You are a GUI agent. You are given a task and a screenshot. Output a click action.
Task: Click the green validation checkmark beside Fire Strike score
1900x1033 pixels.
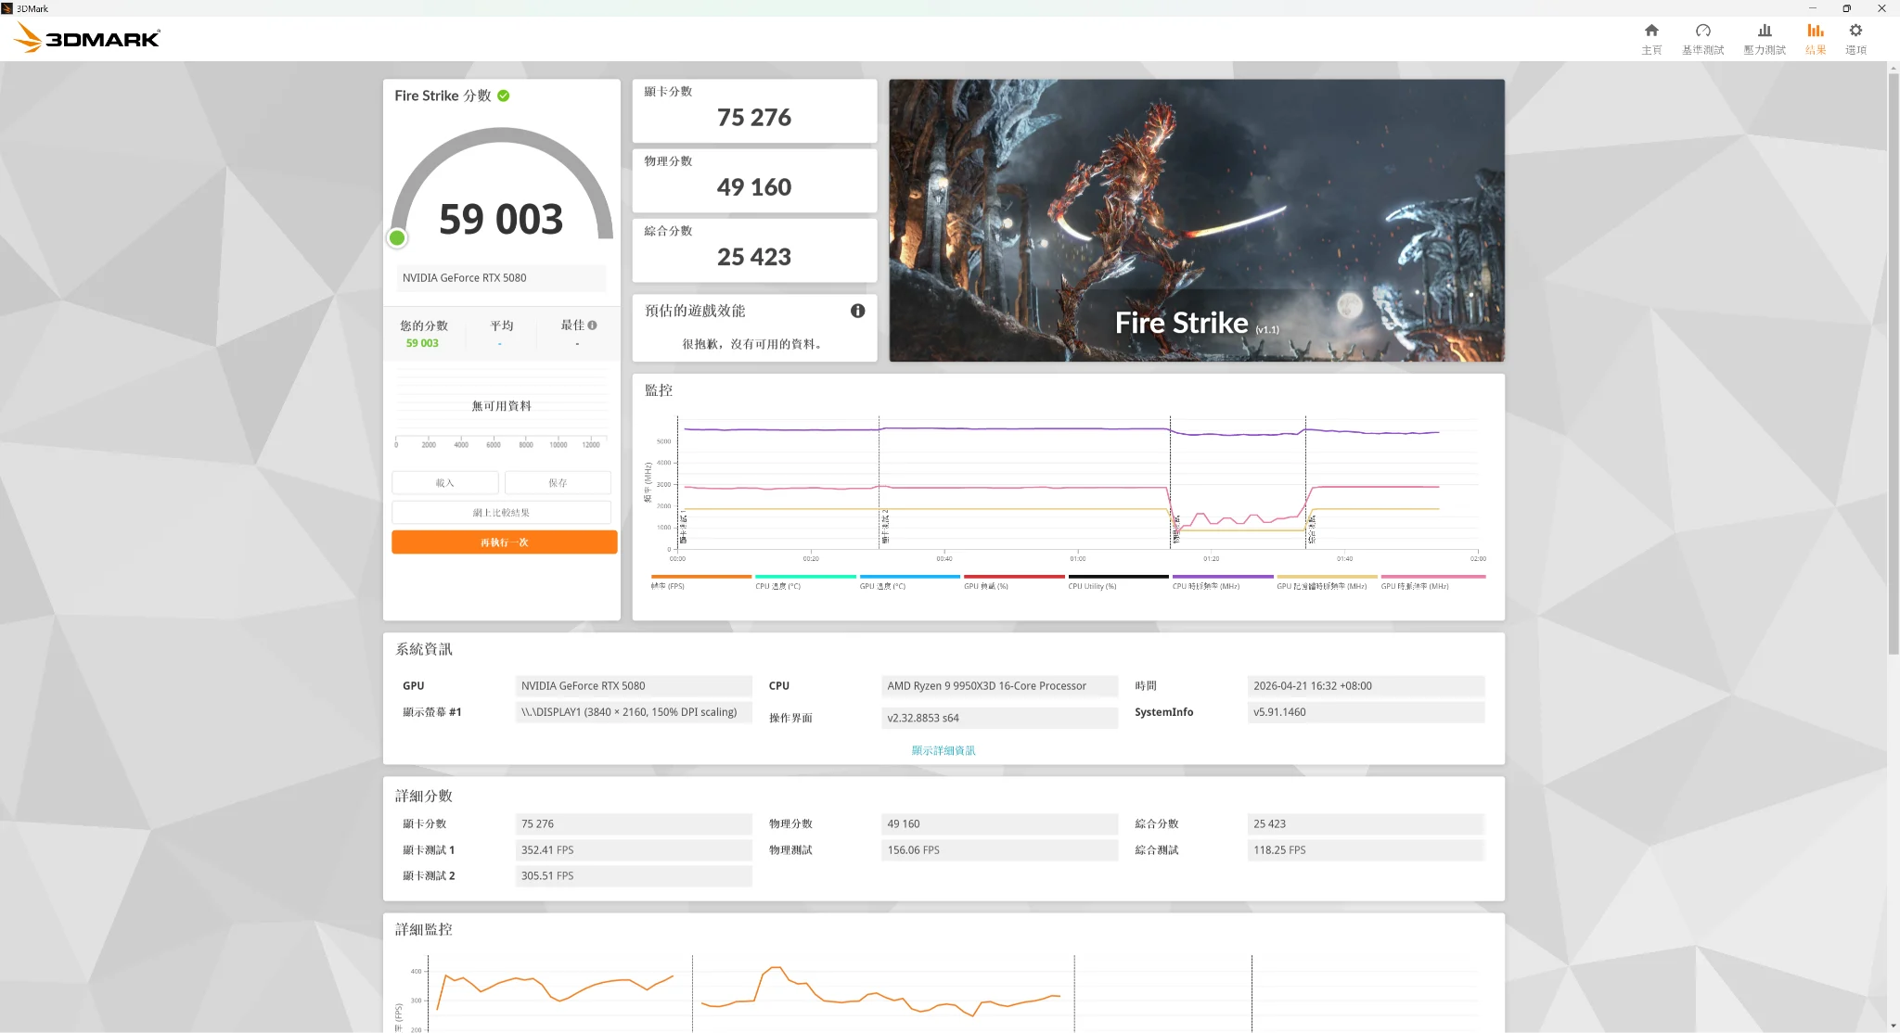coord(504,96)
